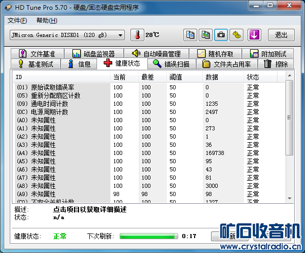Select the (A2) 未知属性 row
Screen dimensions: 305x253
click(149, 137)
